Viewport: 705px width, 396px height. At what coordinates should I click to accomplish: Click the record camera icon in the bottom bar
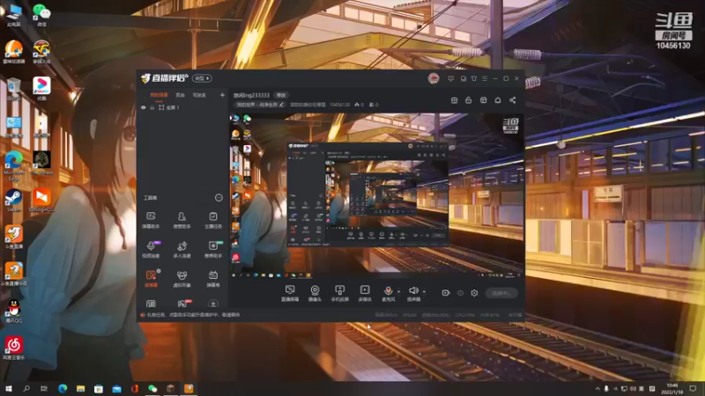pyautogui.click(x=446, y=293)
